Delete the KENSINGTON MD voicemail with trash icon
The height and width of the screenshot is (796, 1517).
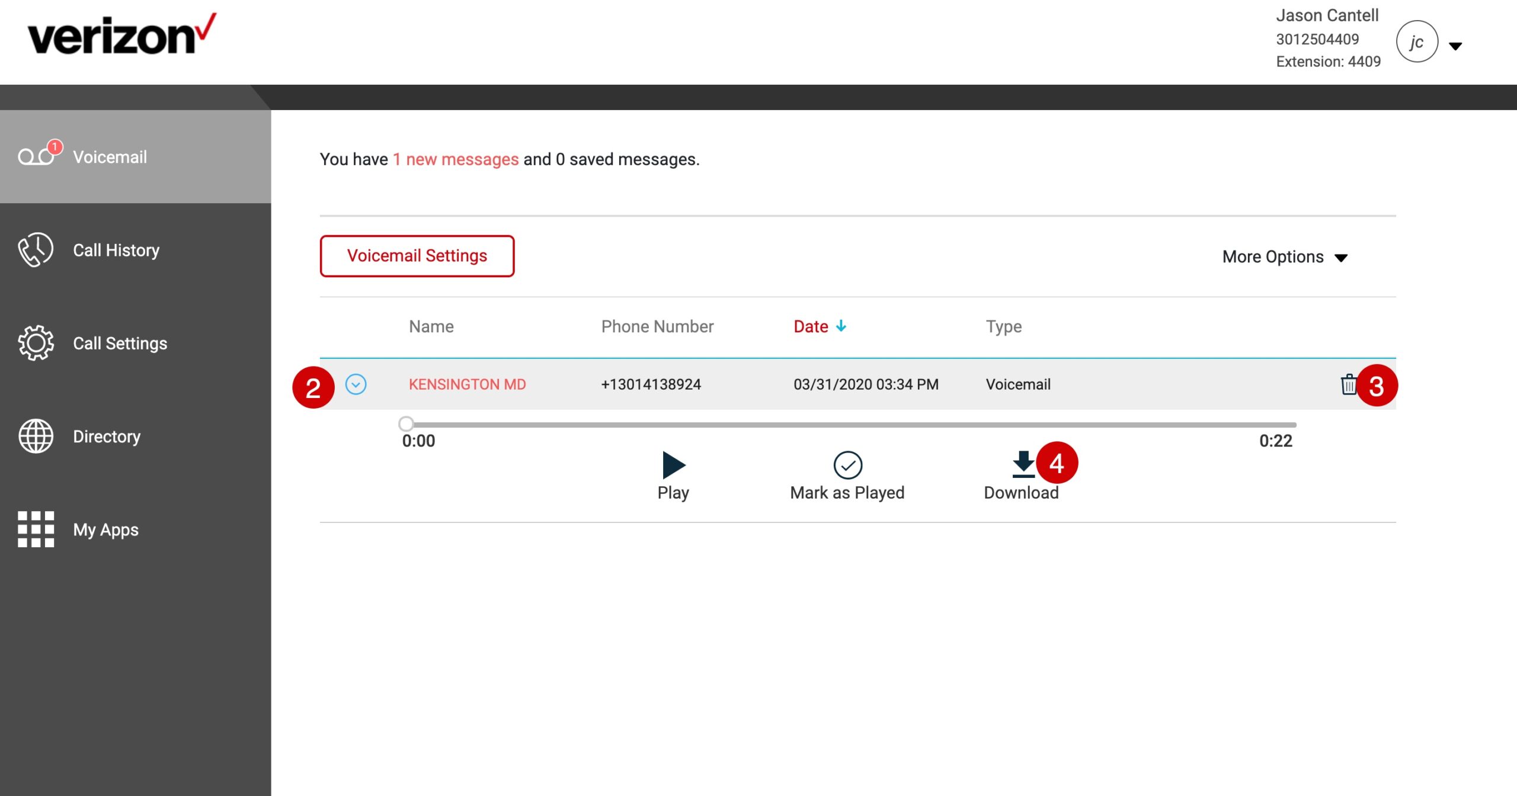[x=1349, y=384]
